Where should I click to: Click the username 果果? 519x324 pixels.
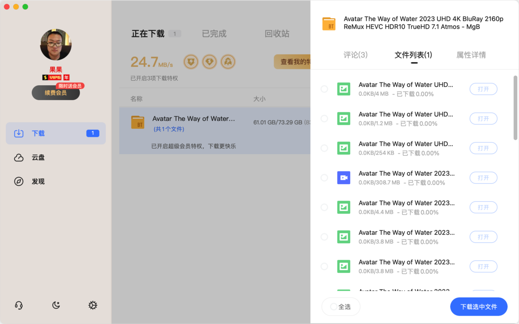[x=56, y=69]
